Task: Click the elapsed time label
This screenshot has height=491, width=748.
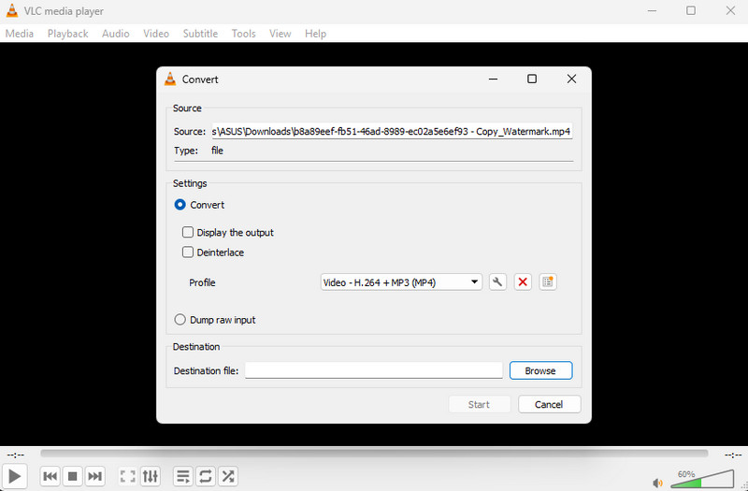Action: tap(16, 455)
